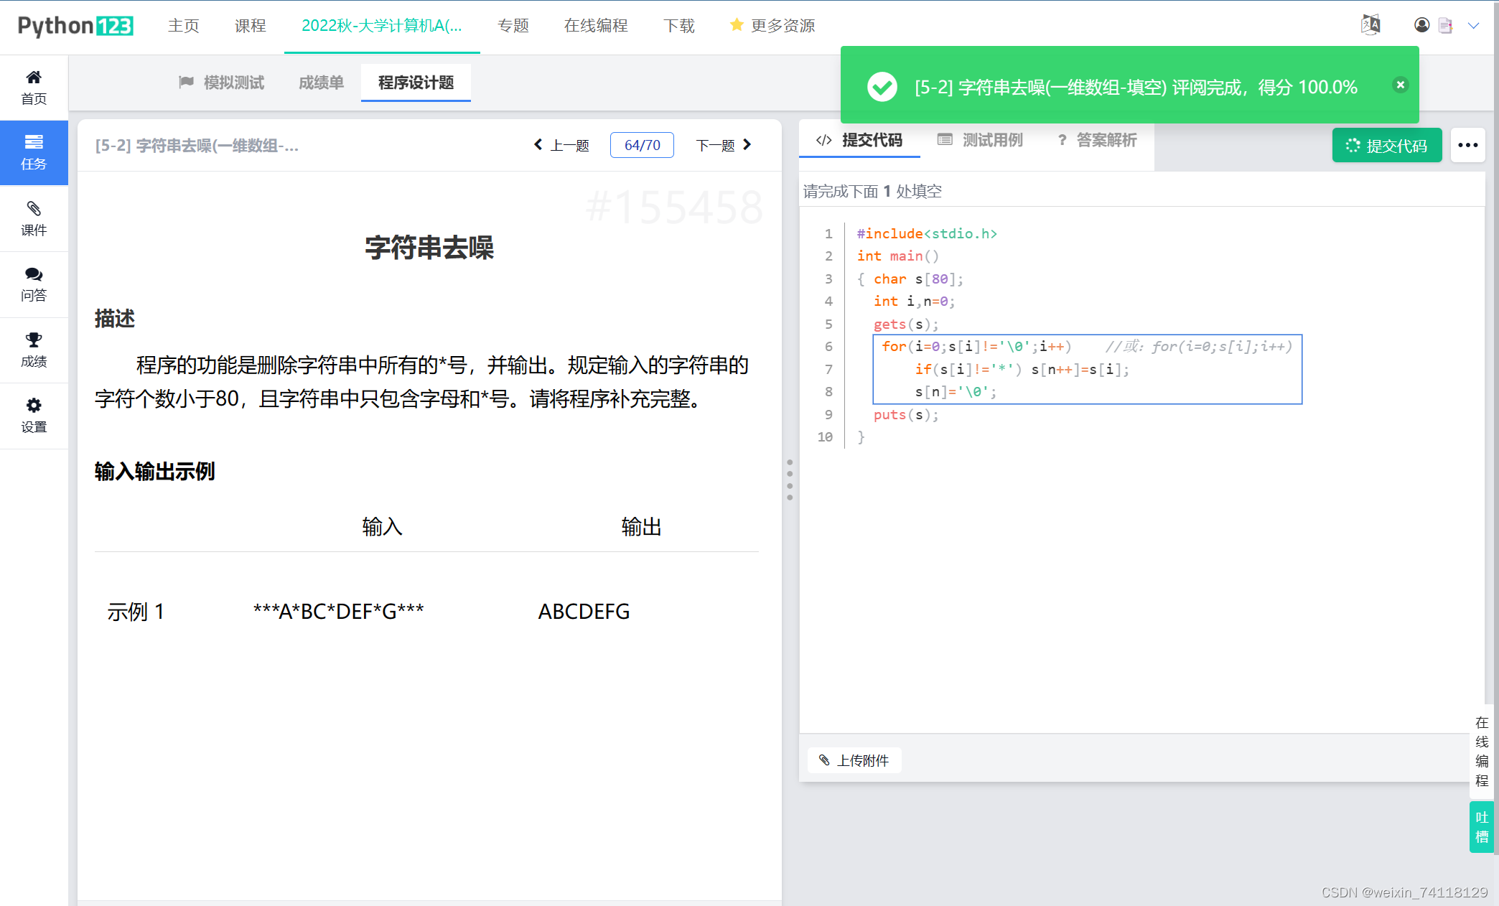Click the 吐槽 feedback button
Image resolution: width=1499 pixels, height=906 pixels.
tap(1480, 826)
